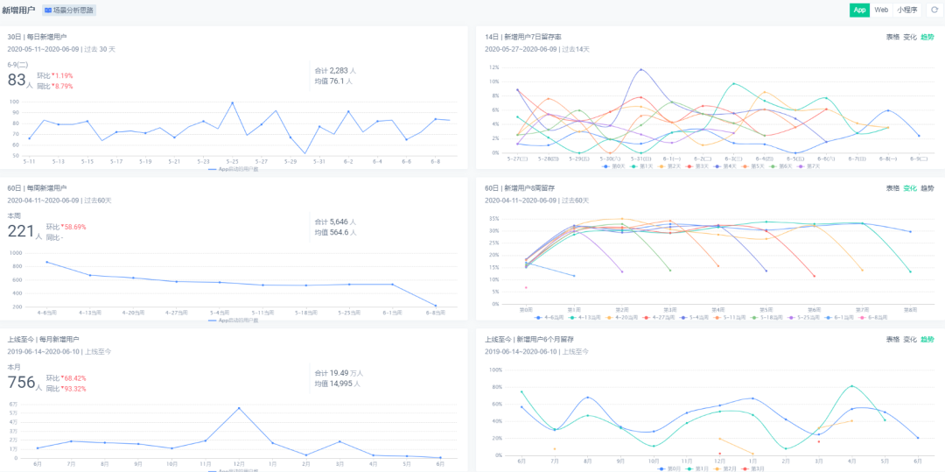Open the 场景分析思路 tag with book icon
The width and height of the screenshot is (945, 472).
pyautogui.click(x=69, y=11)
